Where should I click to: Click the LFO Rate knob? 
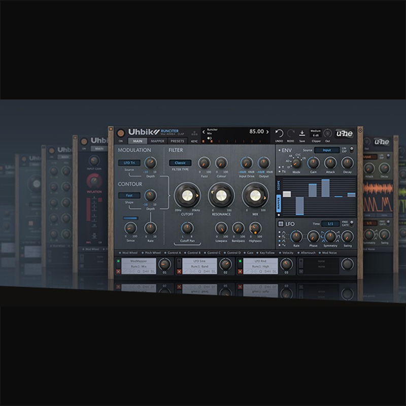coord(296,236)
